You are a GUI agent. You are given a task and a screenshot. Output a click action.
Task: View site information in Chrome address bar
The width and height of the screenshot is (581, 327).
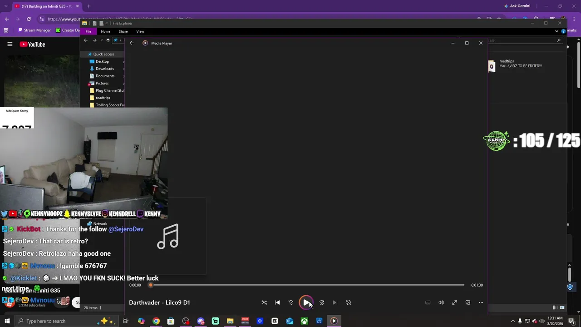pyautogui.click(x=42, y=19)
